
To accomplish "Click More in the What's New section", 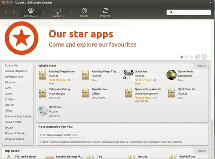I will coord(202,66).
